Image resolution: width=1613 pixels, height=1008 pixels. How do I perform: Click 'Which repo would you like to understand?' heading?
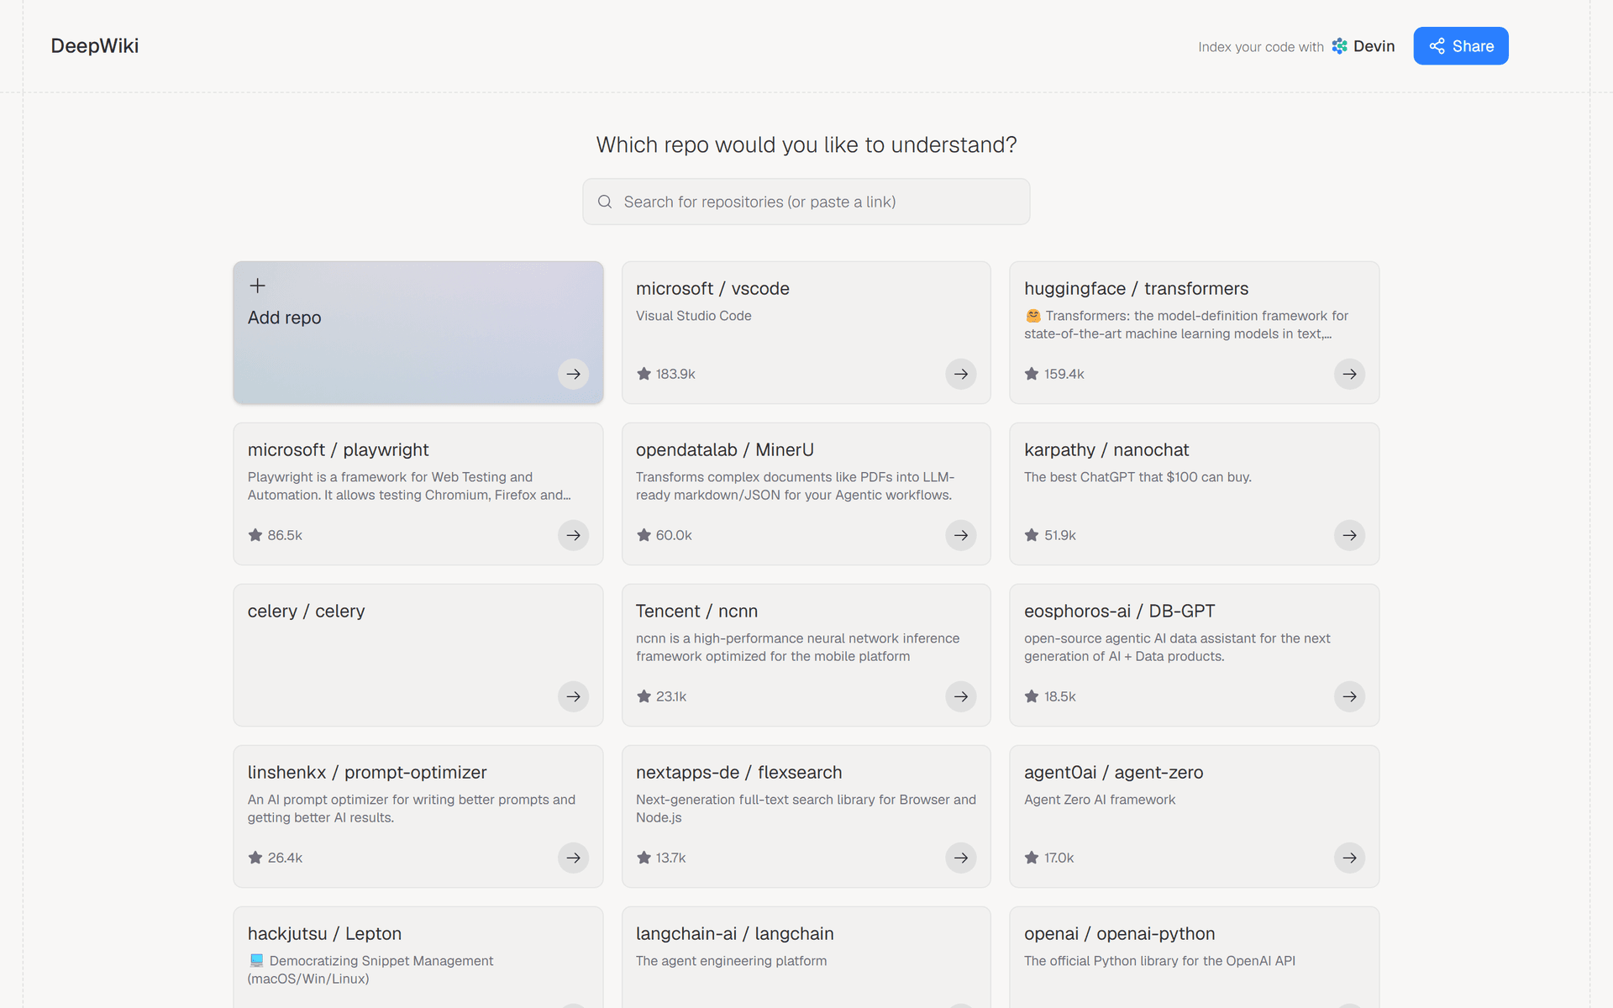point(806,144)
